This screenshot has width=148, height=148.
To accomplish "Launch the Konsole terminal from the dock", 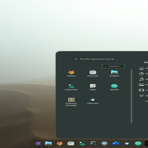I will coord(93,143).
